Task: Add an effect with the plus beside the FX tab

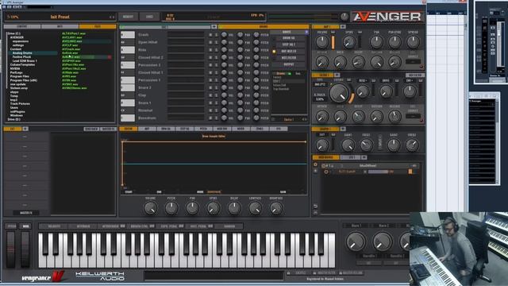Action: coord(25,129)
